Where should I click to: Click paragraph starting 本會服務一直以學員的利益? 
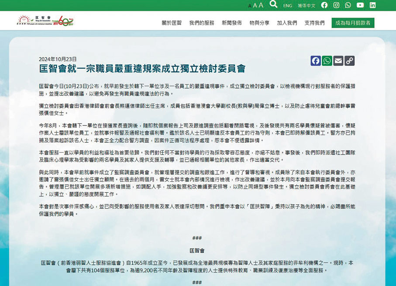click(x=197, y=156)
